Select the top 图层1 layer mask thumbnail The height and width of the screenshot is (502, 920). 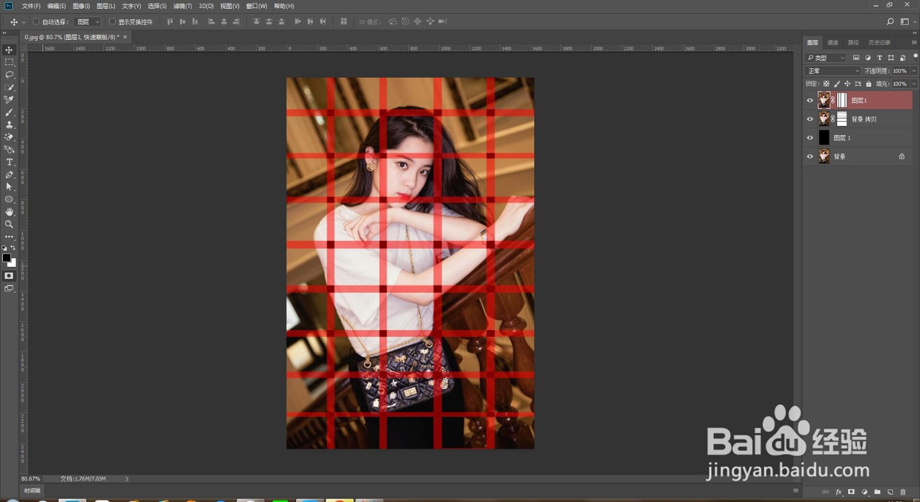click(842, 100)
